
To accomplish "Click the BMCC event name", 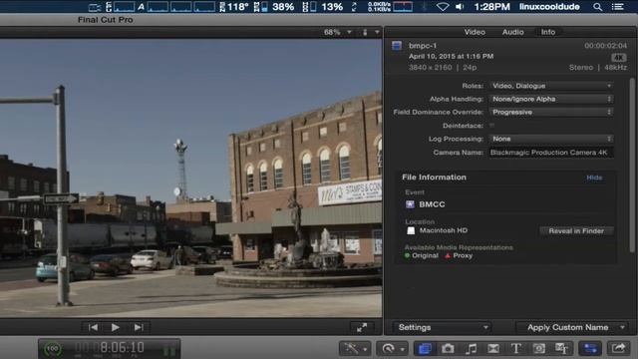I will click(x=432, y=204).
